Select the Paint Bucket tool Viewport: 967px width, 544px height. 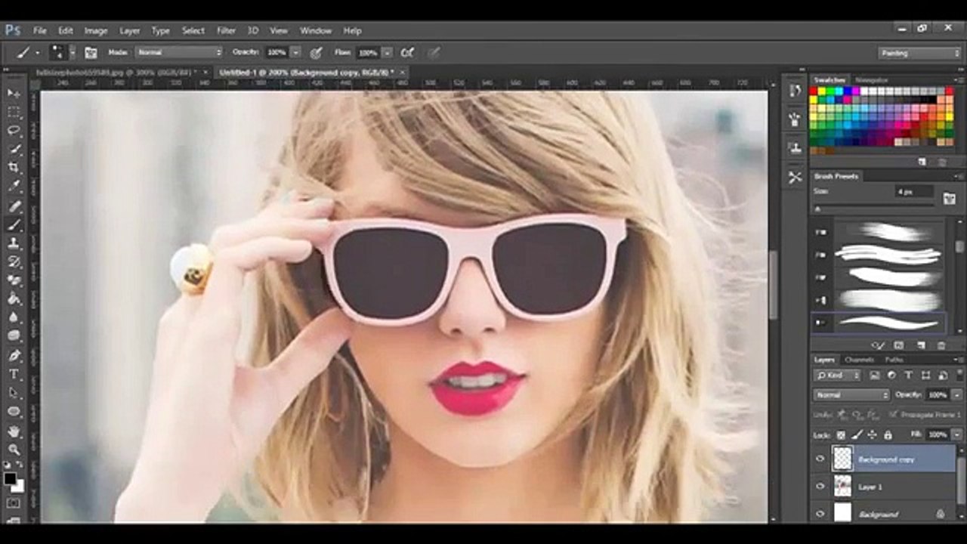click(14, 299)
